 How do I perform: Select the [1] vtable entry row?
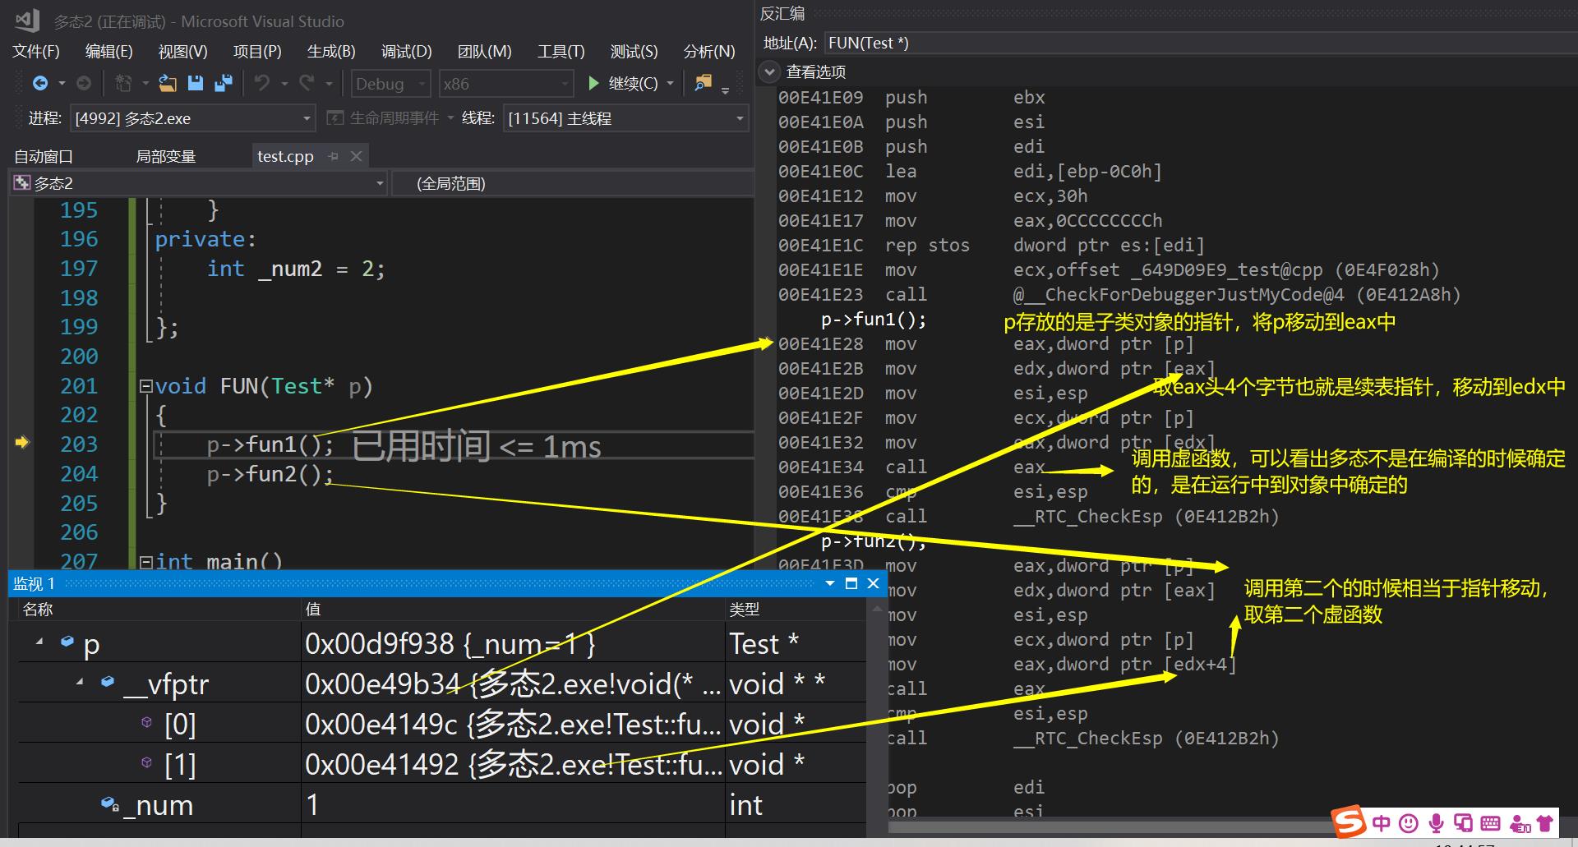tap(441, 764)
